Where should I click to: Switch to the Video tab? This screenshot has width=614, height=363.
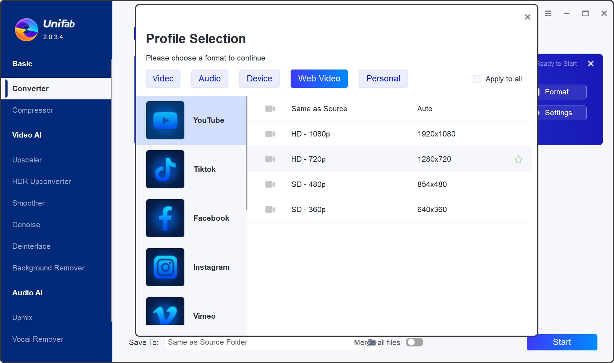pos(163,79)
